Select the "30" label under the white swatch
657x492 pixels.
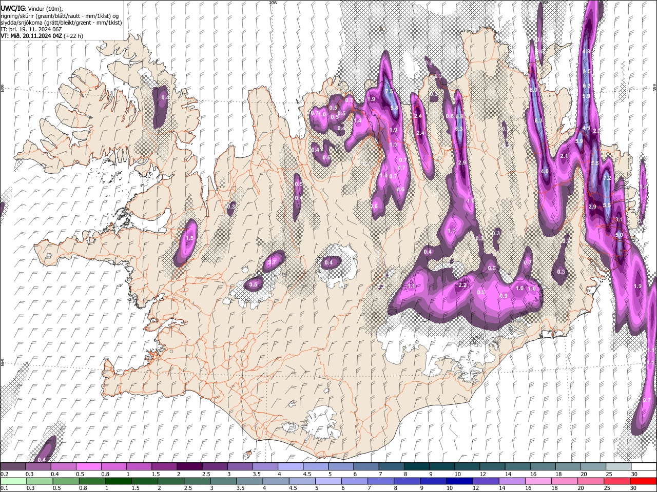[634, 474]
